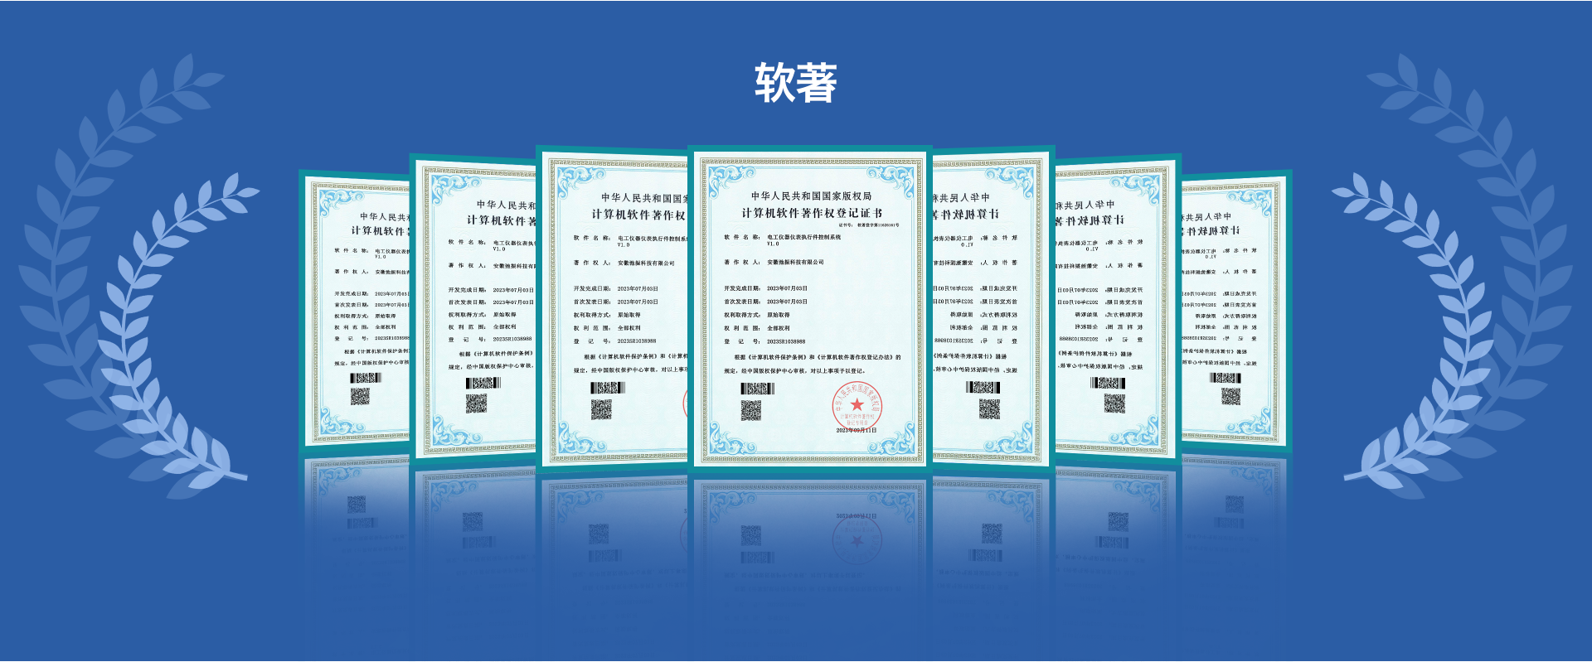
Task: Select the leftmost certificate in the row
Action: coord(355,310)
